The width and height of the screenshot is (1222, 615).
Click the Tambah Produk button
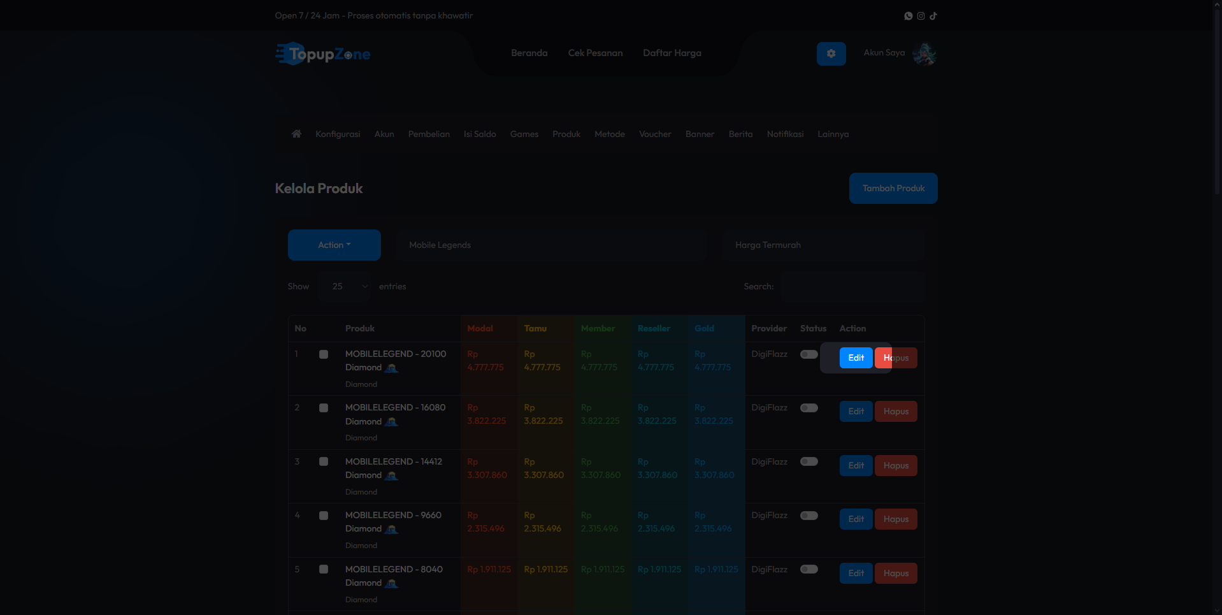[893, 188]
